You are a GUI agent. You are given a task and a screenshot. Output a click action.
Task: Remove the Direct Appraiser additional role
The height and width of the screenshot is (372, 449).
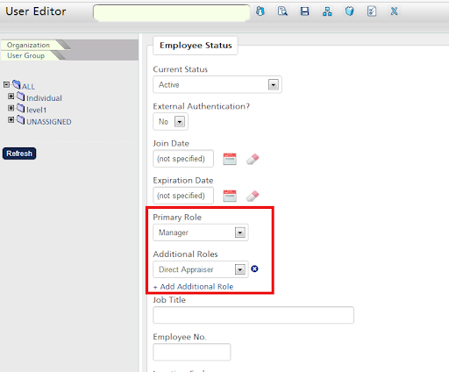pyautogui.click(x=254, y=268)
